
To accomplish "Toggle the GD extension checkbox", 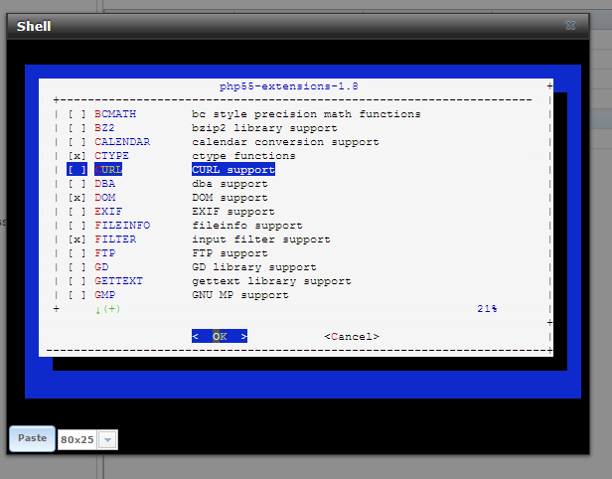I will [x=76, y=267].
